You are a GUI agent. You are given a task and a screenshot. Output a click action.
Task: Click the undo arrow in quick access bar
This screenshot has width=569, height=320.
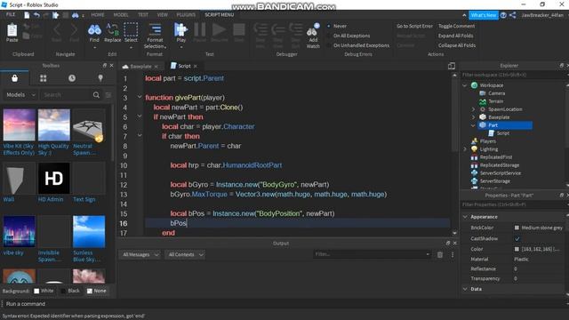coord(36,15)
